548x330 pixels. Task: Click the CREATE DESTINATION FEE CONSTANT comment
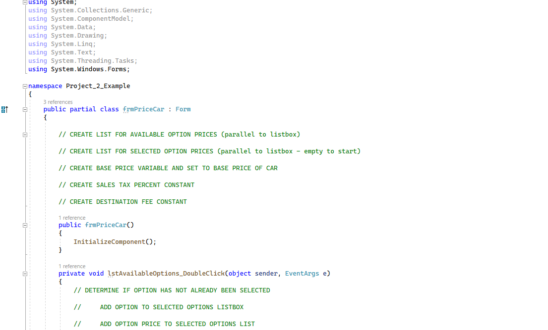[x=123, y=201]
